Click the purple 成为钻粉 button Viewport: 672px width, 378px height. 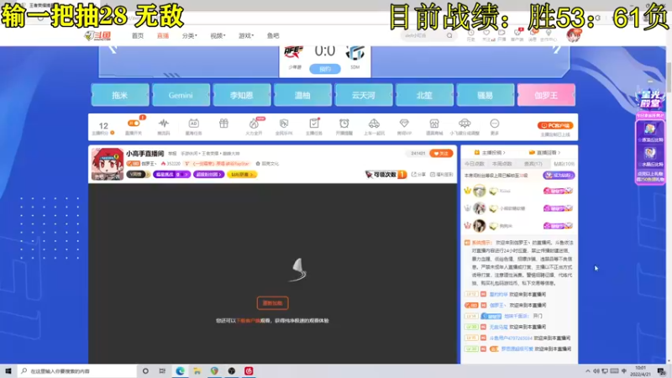pos(559,176)
